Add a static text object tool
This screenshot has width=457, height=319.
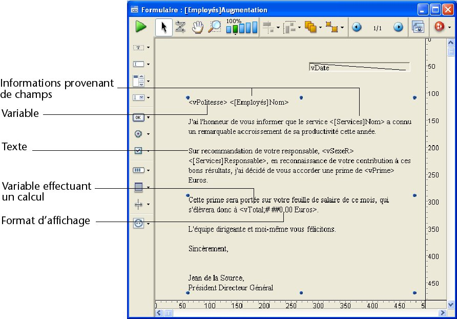(138, 47)
